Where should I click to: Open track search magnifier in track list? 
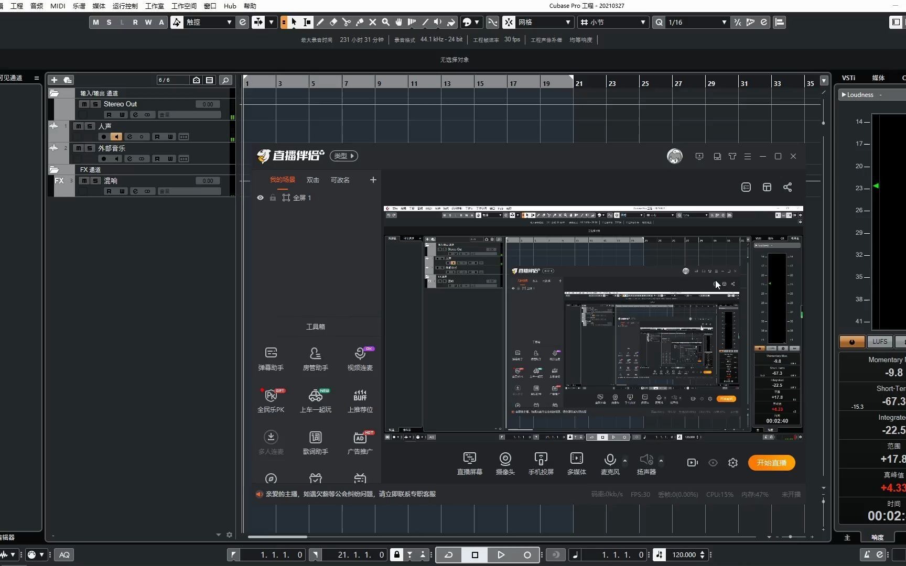point(225,80)
